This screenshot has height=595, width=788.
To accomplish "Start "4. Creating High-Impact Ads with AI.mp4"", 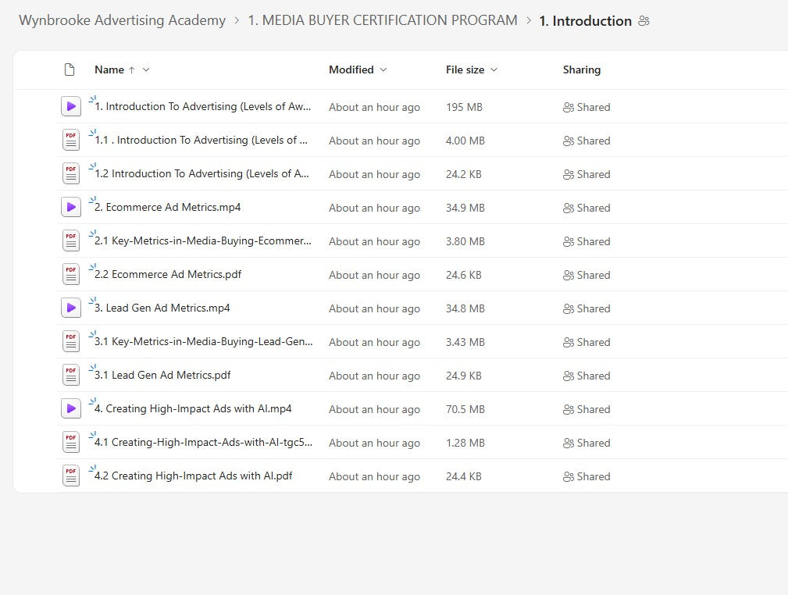I will (x=70, y=408).
